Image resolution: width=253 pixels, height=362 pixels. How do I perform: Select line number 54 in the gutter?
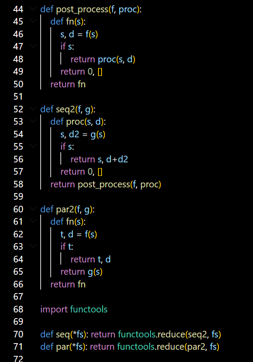(18, 134)
